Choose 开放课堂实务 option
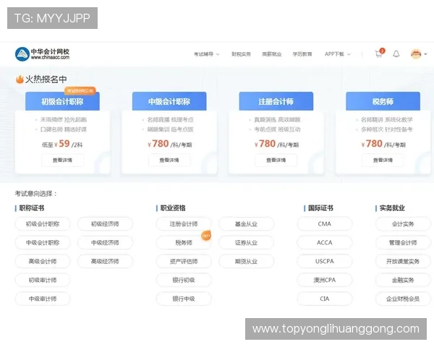The image size is (434, 347). pyautogui.click(x=403, y=261)
